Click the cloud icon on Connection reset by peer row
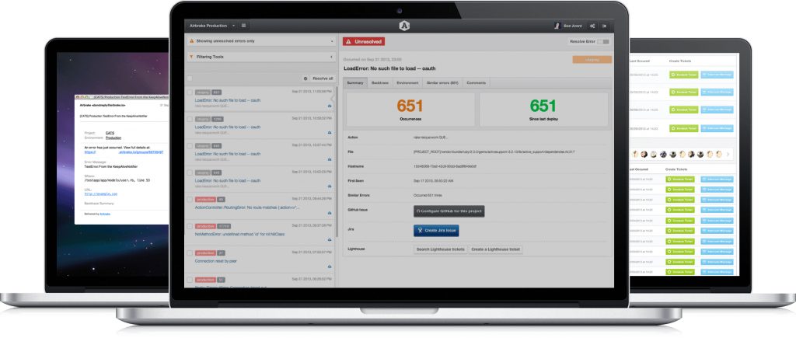The image size is (796, 338). coord(330,266)
